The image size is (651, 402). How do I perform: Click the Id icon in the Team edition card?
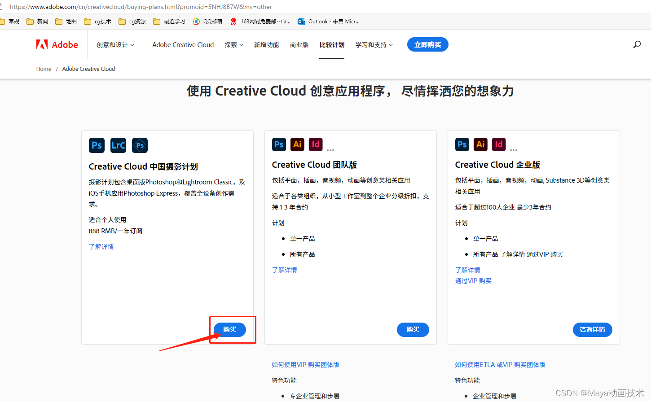[316, 144]
